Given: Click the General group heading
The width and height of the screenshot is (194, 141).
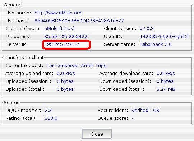Looking at the screenshot, I should pos(13,5).
